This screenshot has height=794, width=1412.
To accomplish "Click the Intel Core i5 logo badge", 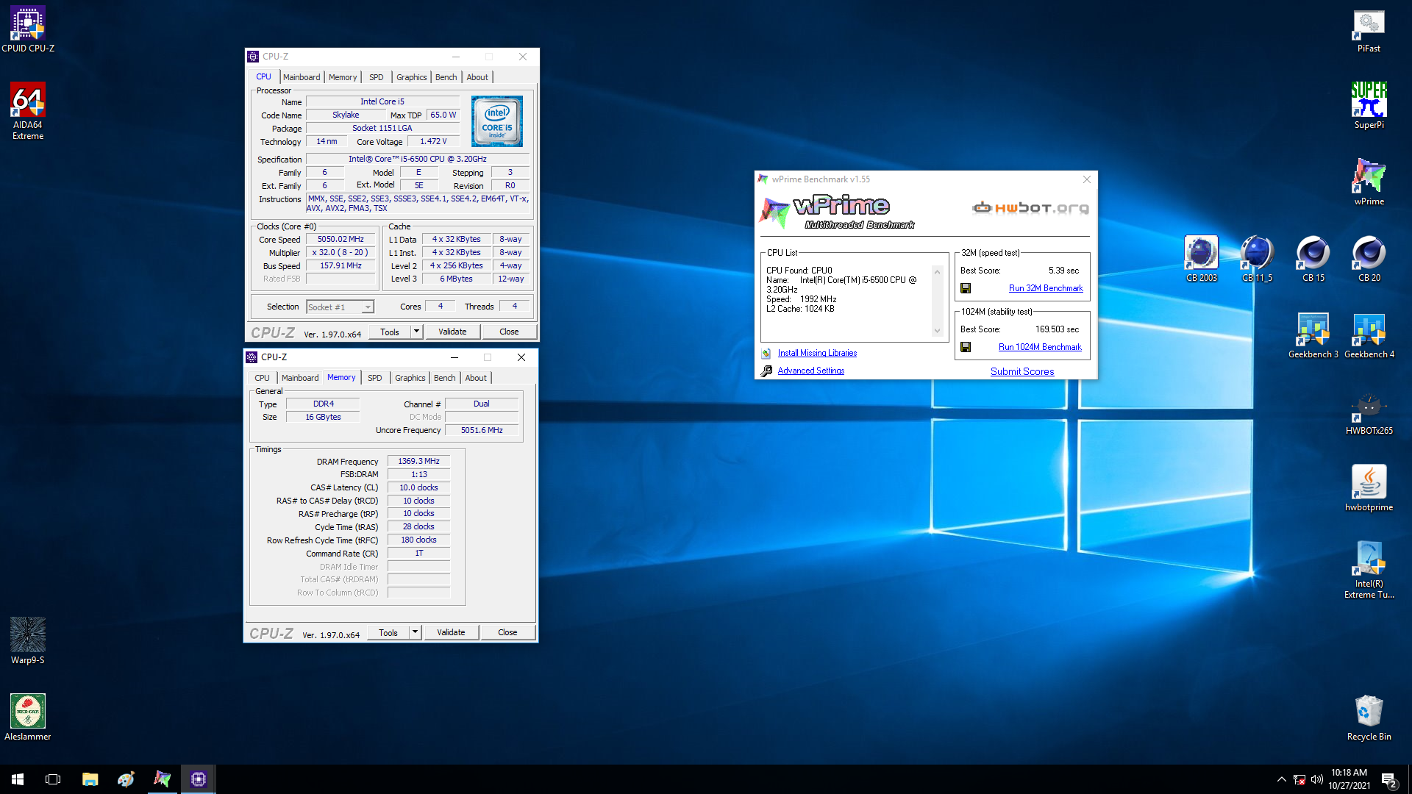I will pyautogui.click(x=497, y=121).
